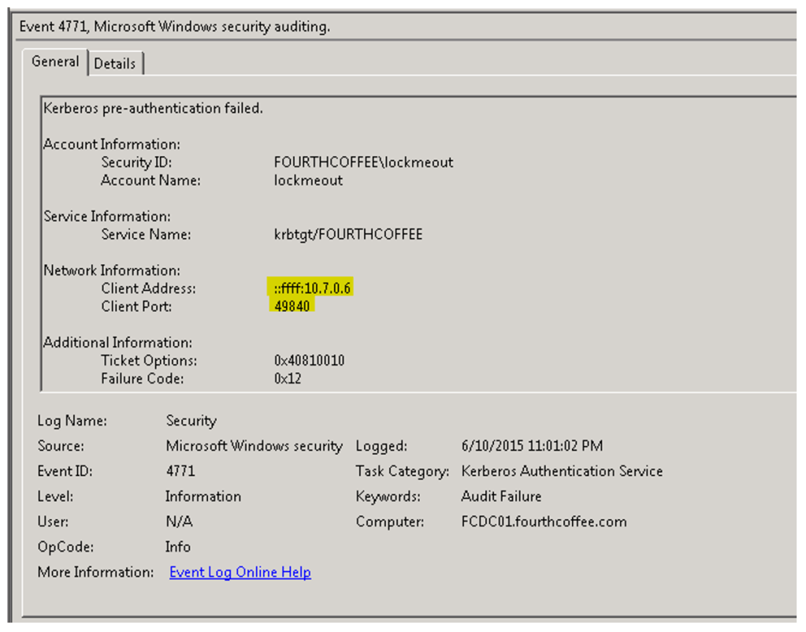Select the General tab
This screenshot has height=632, width=806.
[x=55, y=61]
